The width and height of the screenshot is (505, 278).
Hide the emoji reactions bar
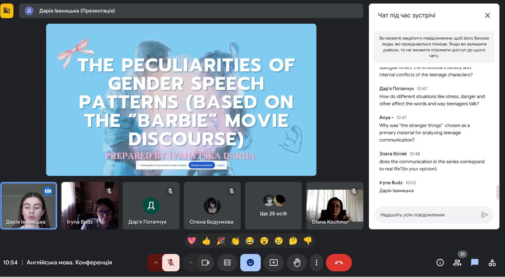point(251,263)
